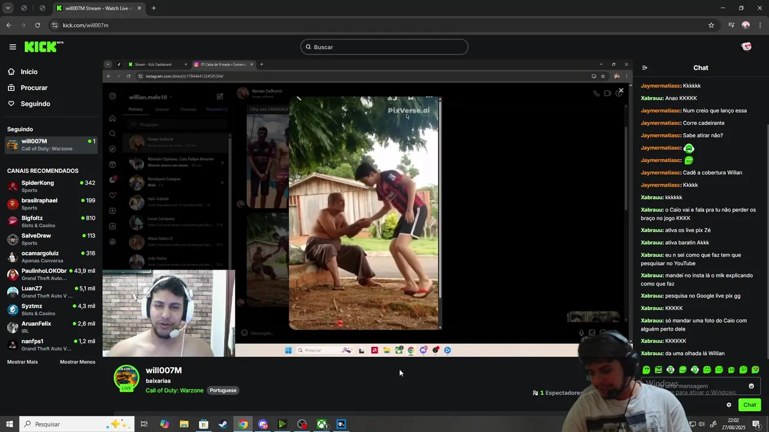Open Copilot from the taskbar
The height and width of the screenshot is (432, 769).
pos(165,424)
